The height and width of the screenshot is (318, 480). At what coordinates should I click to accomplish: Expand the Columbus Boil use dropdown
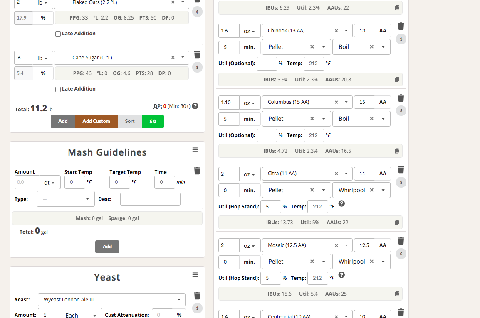pyautogui.click(x=383, y=119)
